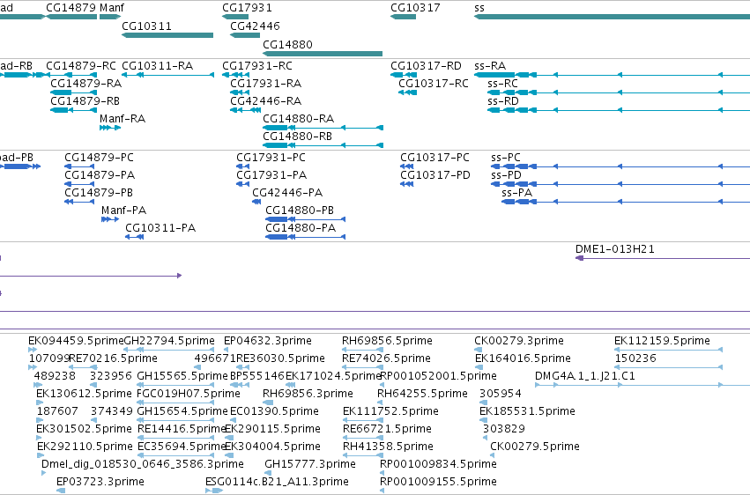Click the CG10317 gene label

(x=415, y=8)
